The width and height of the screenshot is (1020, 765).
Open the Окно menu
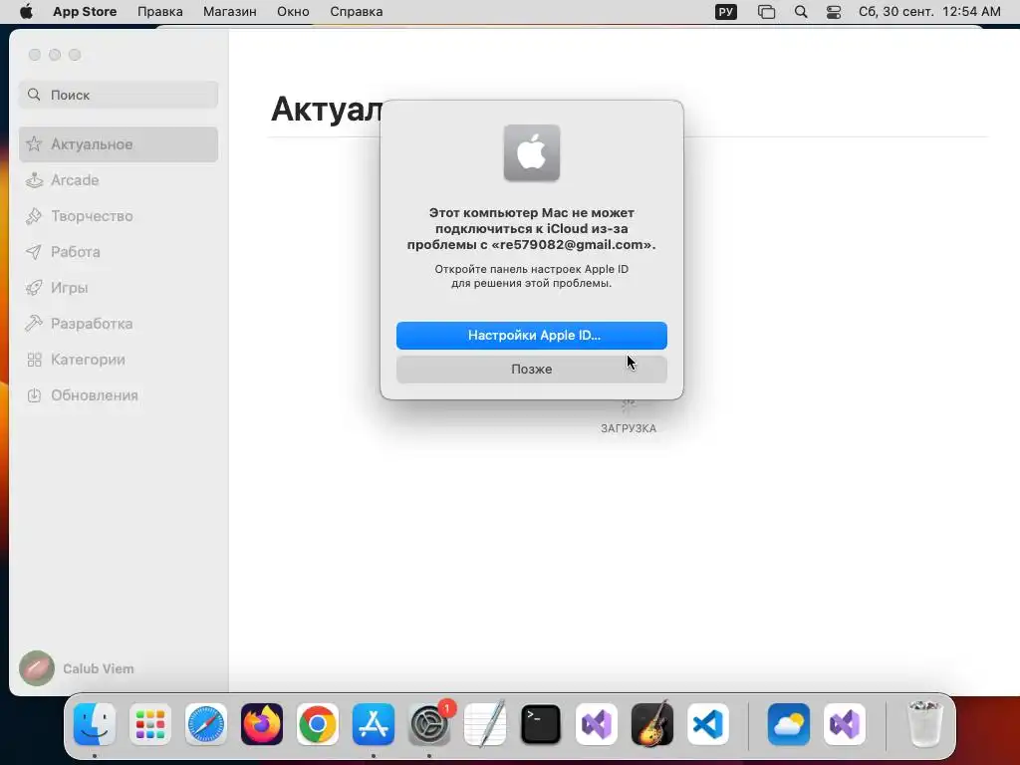pos(293,12)
